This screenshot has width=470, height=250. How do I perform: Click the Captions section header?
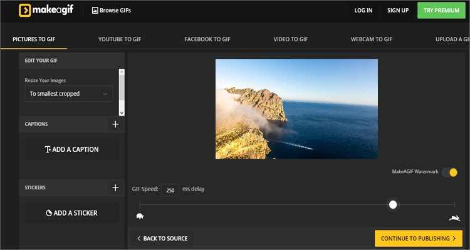(x=71, y=124)
